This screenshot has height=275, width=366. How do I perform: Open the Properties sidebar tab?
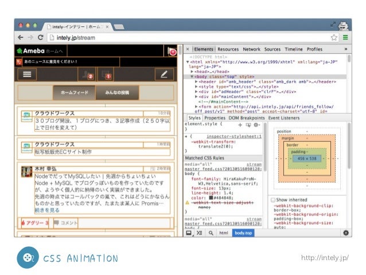tap(215, 118)
